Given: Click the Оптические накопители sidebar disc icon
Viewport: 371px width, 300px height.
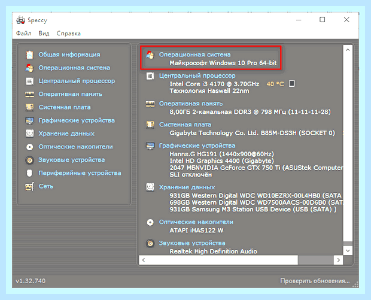Looking at the screenshot, I should click(x=29, y=147).
